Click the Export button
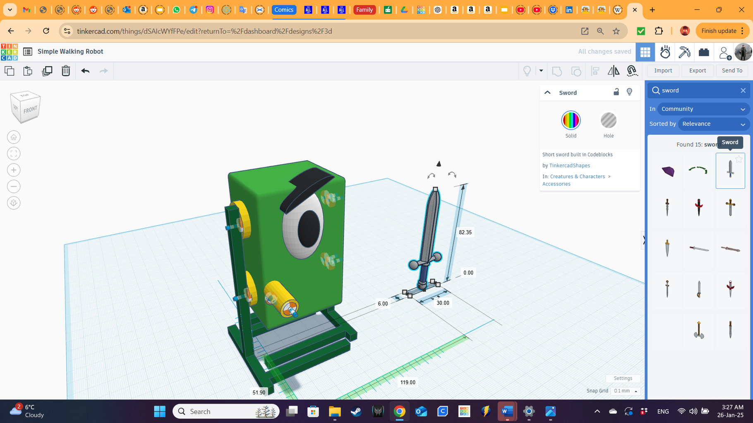 [698, 71]
